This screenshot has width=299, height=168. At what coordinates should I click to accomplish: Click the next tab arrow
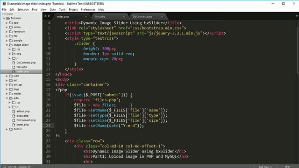coord(49,16)
